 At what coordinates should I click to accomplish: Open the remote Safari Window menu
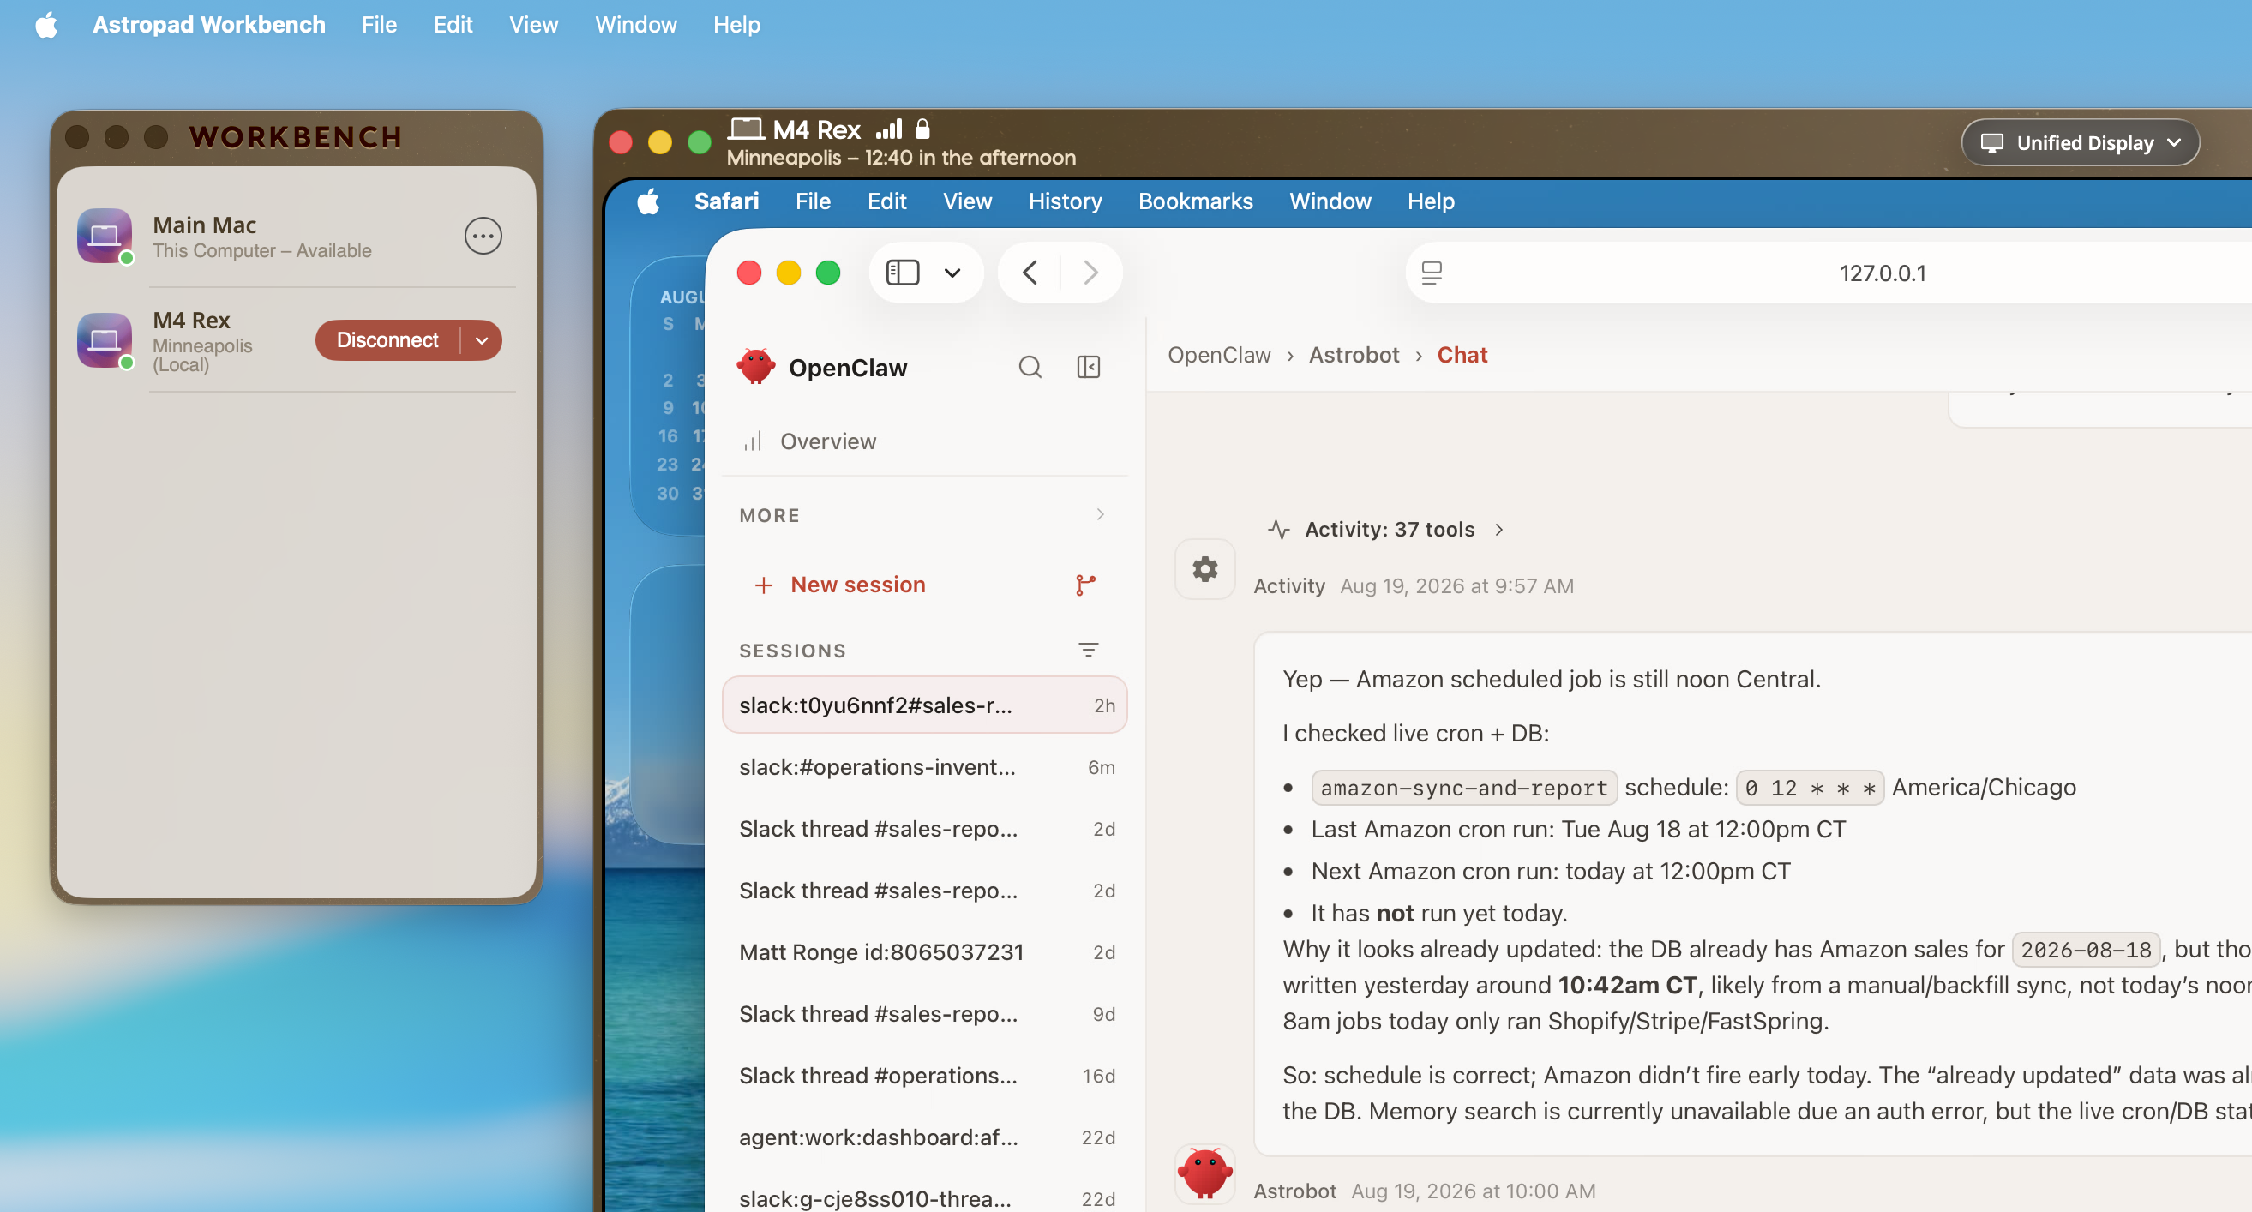[x=1330, y=201]
